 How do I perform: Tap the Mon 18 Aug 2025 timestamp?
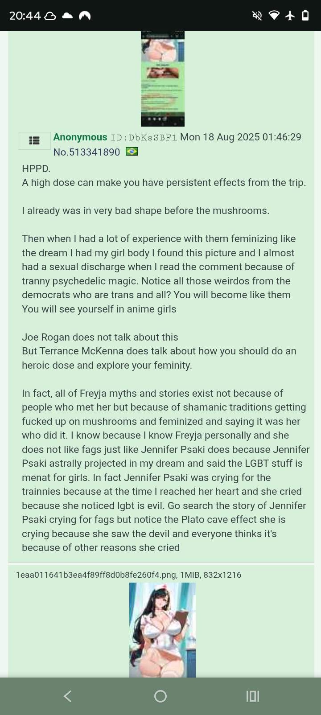(x=241, y=137)
